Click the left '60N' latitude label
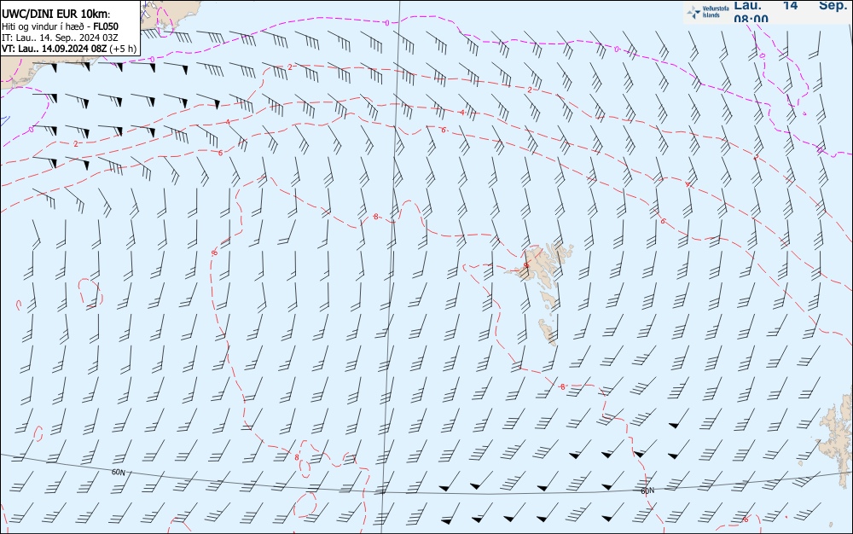This screenshot has width=853, height=534. tap(118, 472)
